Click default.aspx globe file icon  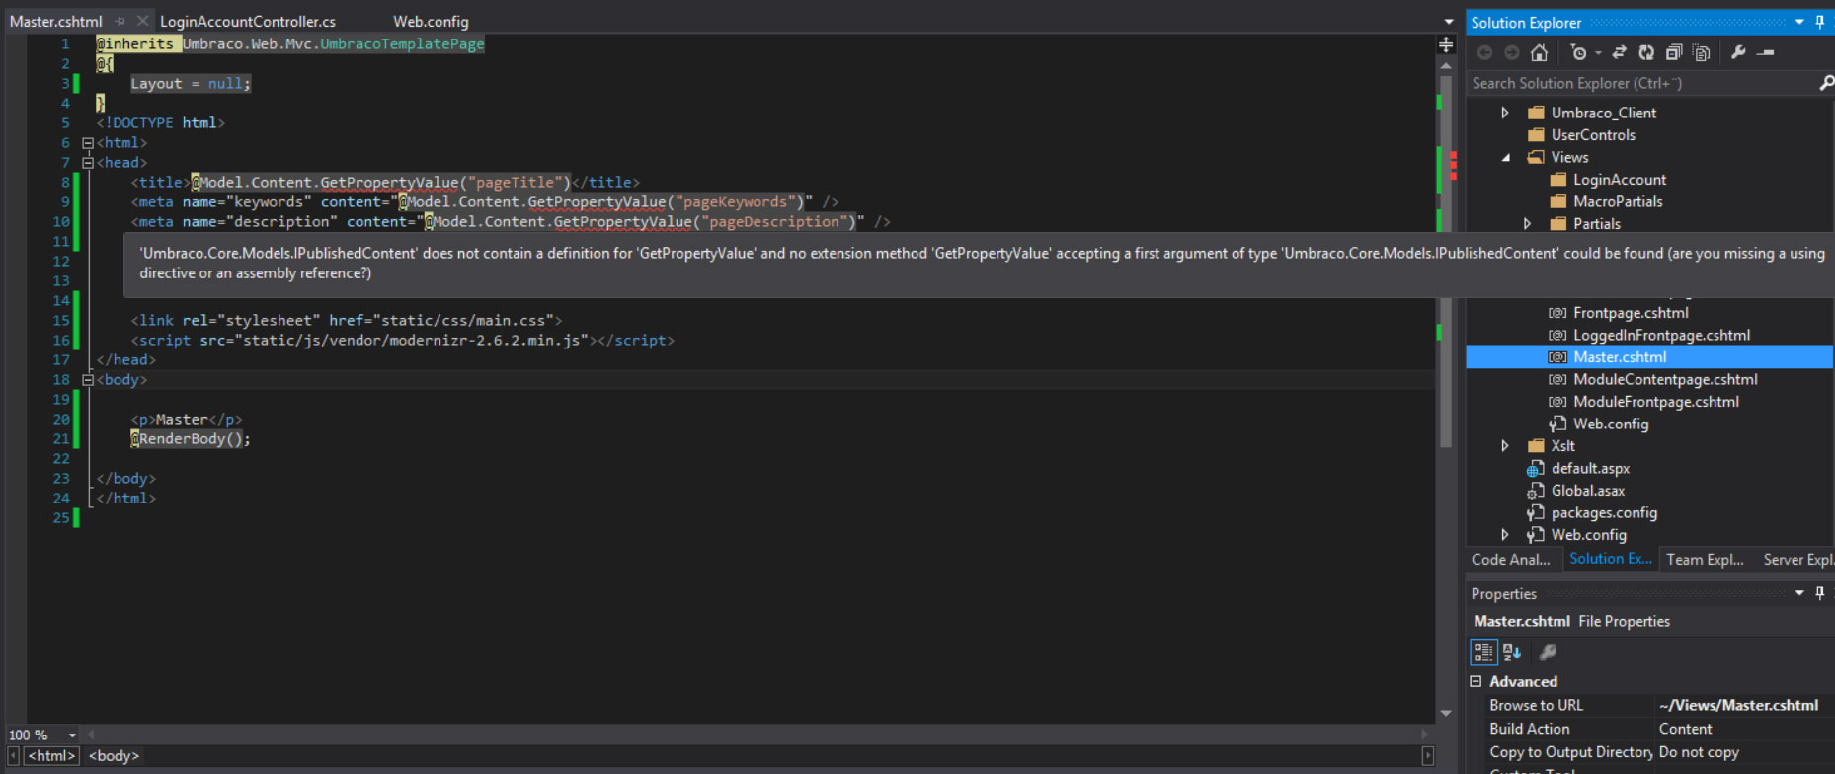click(x=1536, y=469)
